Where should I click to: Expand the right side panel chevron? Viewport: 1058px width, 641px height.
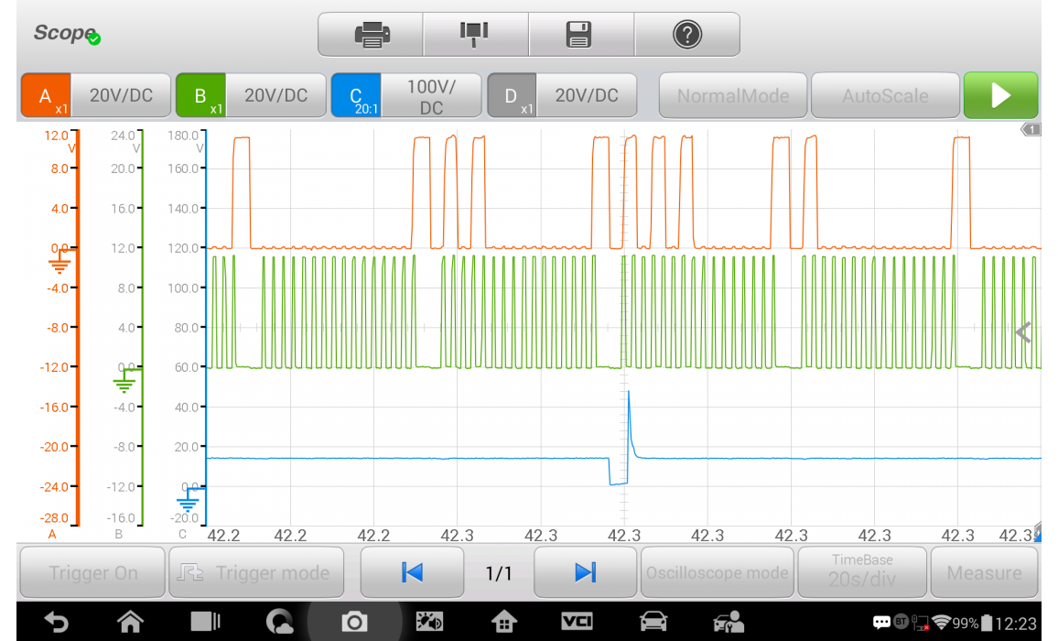(x=1023, y=333)
